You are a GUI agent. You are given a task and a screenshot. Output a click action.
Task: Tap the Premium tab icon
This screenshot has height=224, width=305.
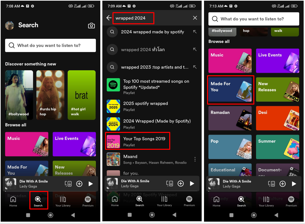88,200
